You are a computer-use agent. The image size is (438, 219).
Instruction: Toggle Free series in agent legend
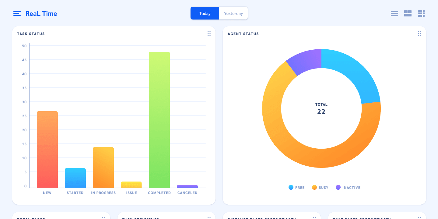point(296,188)
